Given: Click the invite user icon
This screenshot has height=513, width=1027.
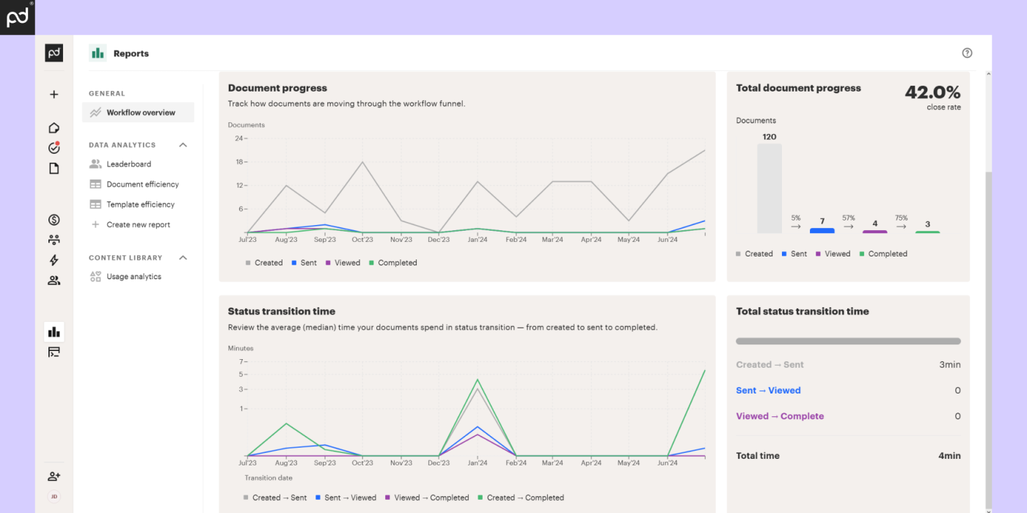Looking at the screenshot, I should point(54,476).
